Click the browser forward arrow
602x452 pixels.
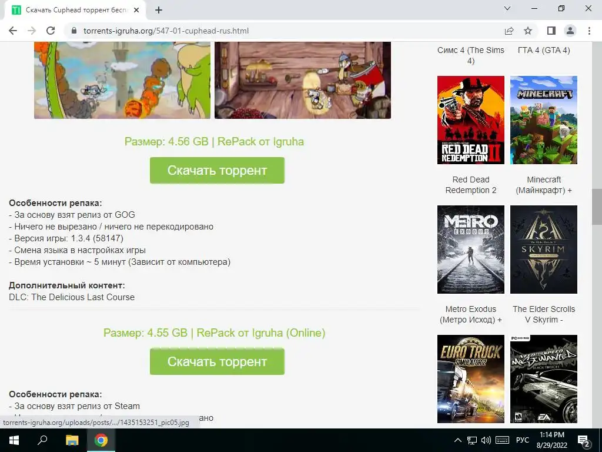(32, 31)
